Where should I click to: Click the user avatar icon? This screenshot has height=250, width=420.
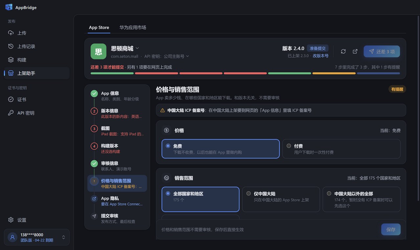(12, 237)
